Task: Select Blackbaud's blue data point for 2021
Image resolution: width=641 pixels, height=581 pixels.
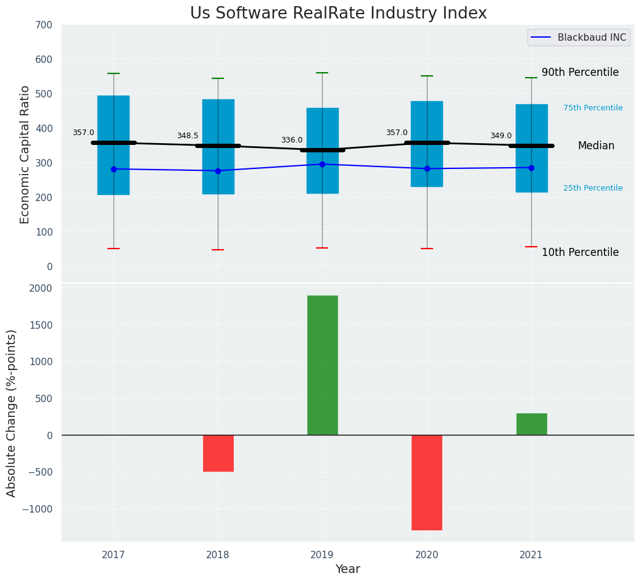Action: tap(531, 168)
